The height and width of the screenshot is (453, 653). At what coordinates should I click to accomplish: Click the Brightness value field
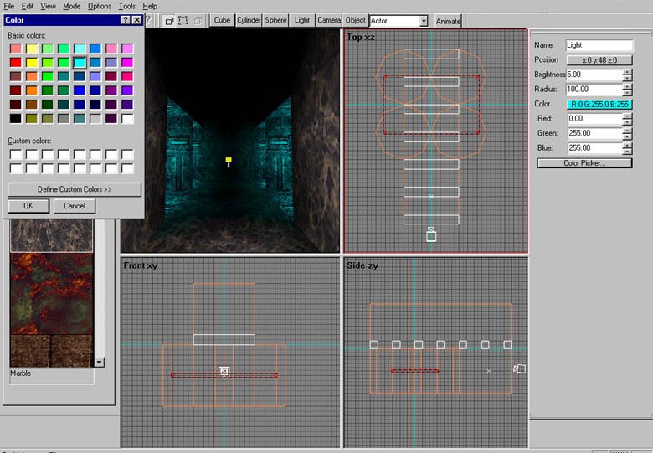[x=594, y=75]
